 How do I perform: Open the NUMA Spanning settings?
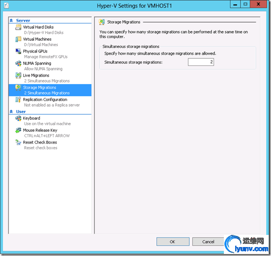point(50,66)
